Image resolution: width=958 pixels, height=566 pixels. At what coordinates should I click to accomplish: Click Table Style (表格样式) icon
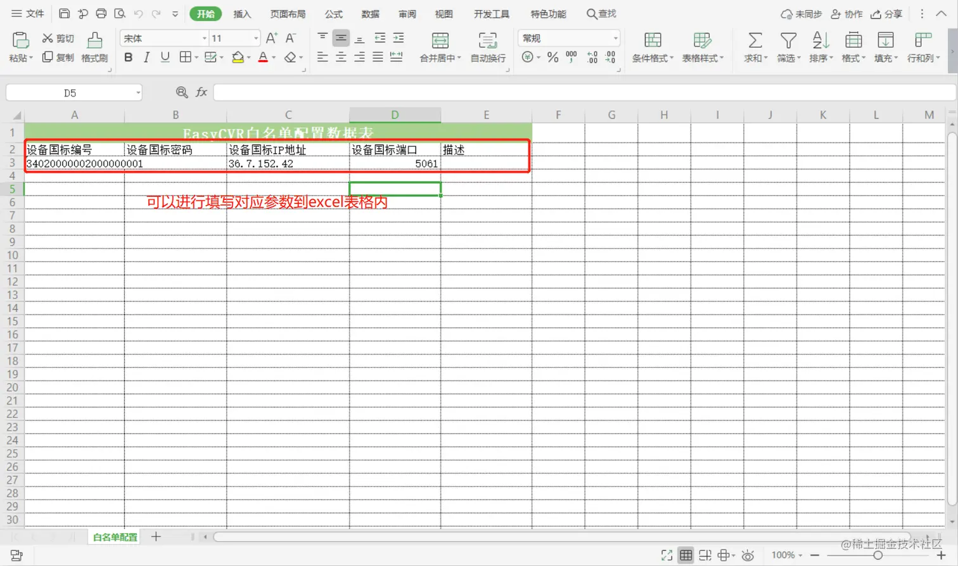[702, 41]
